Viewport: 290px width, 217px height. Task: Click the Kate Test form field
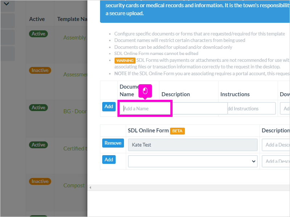193,145
